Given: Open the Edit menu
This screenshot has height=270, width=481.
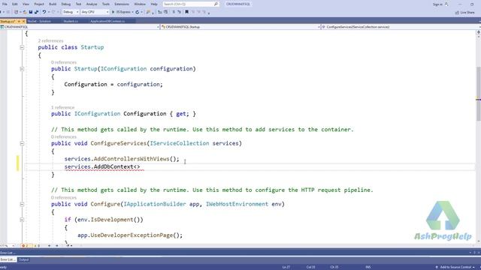Looking at the screenshot, I should (14, 4).
